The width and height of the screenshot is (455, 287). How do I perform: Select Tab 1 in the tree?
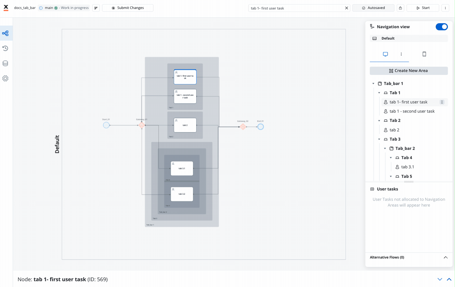pos(395,93)
